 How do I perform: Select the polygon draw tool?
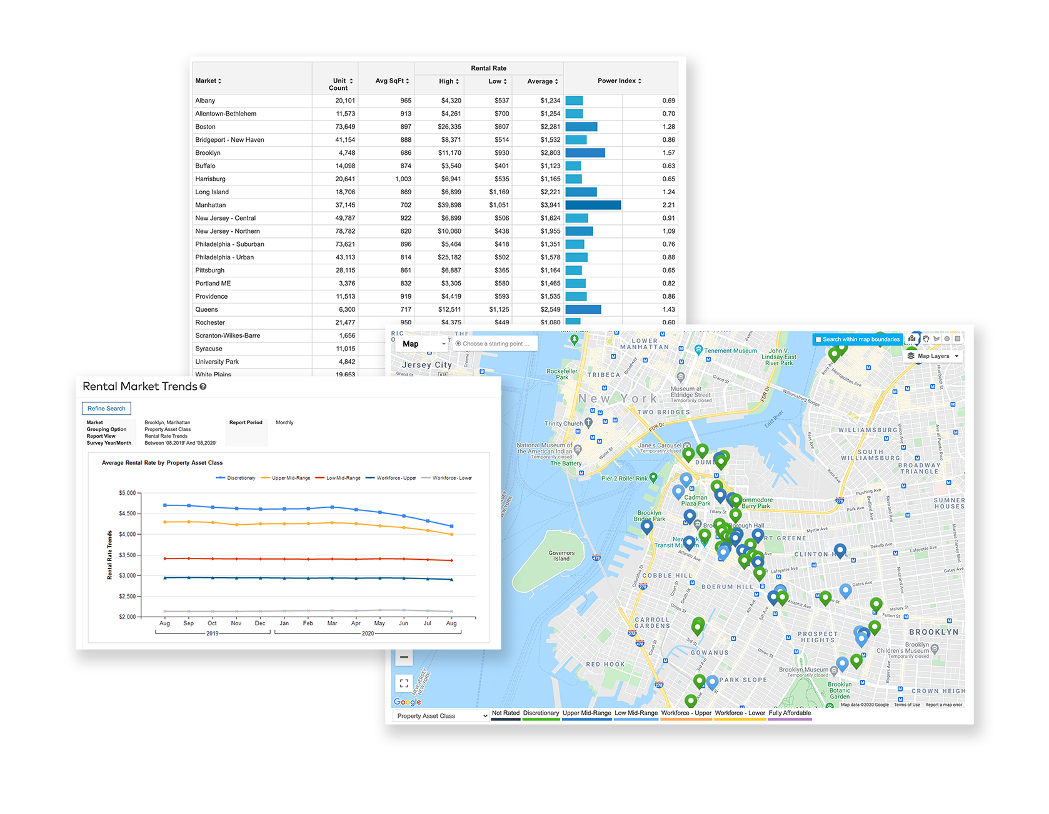[x=936, y=339]
